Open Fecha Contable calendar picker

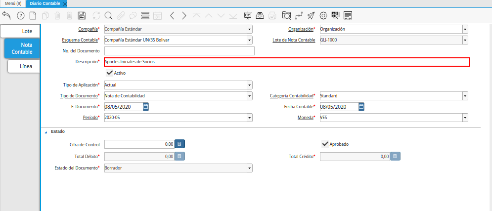pos(361,107)
